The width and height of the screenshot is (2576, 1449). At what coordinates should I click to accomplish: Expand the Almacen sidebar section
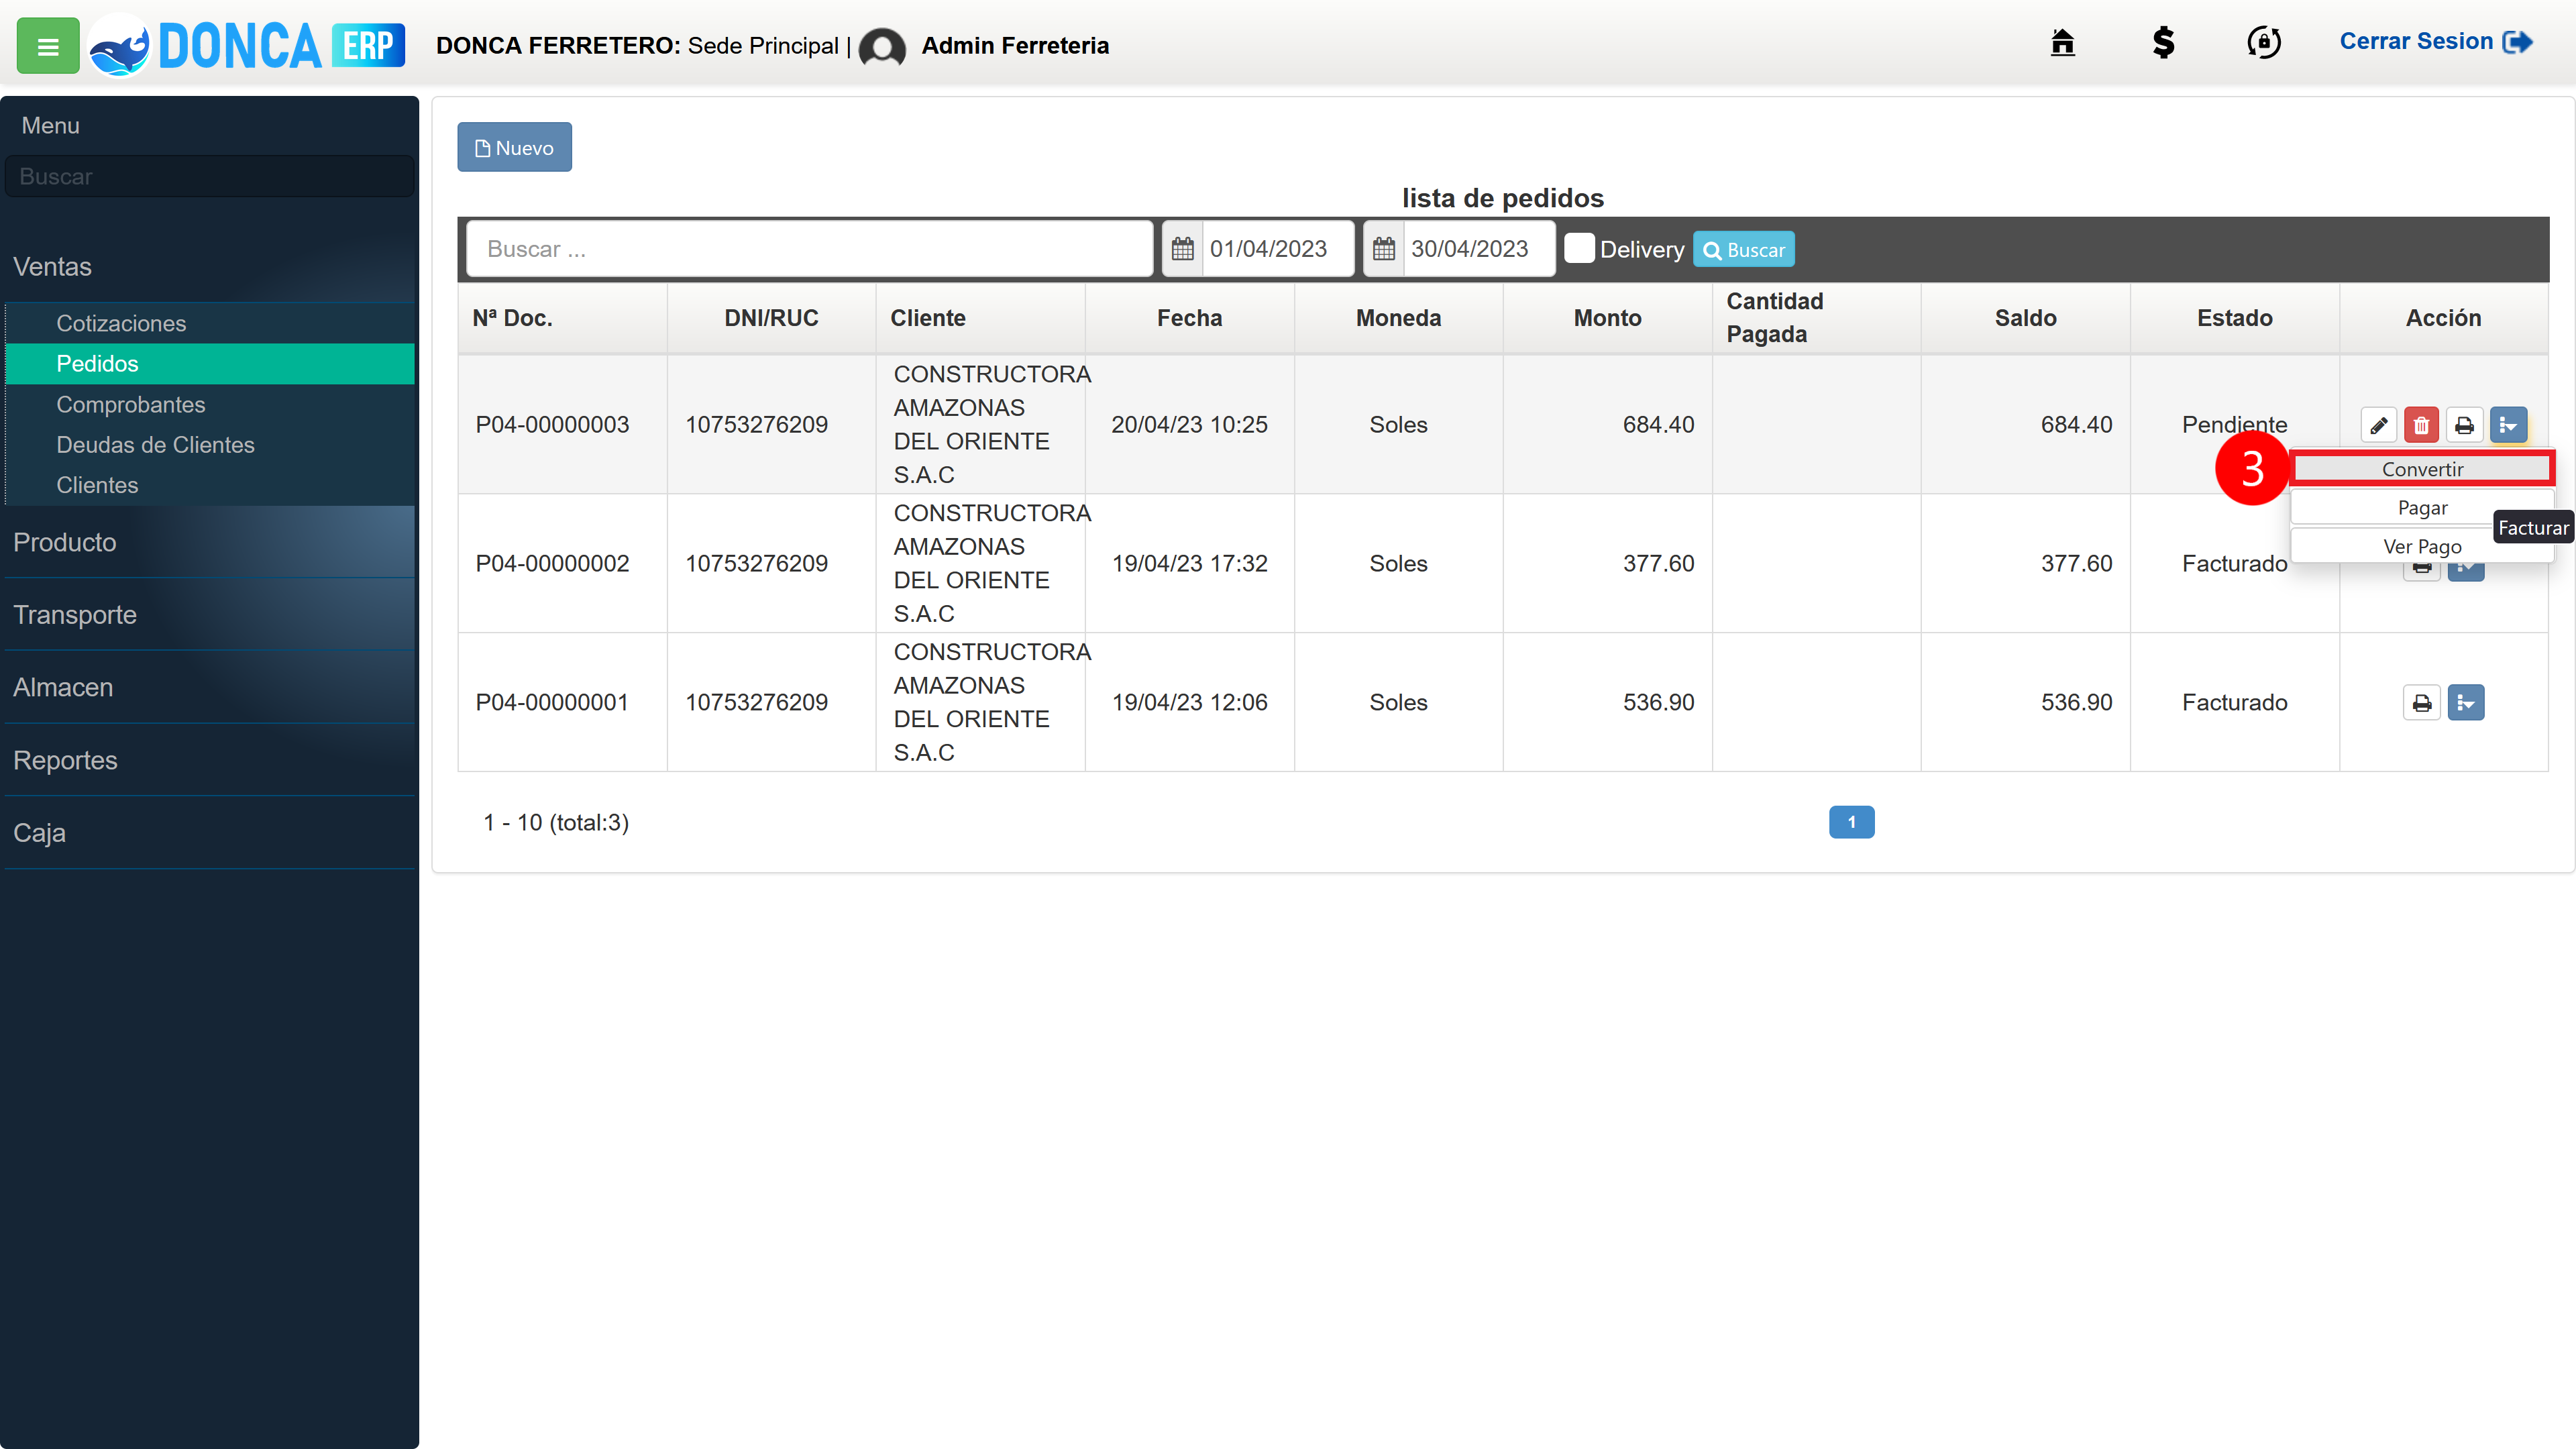(x=209, y=688)
